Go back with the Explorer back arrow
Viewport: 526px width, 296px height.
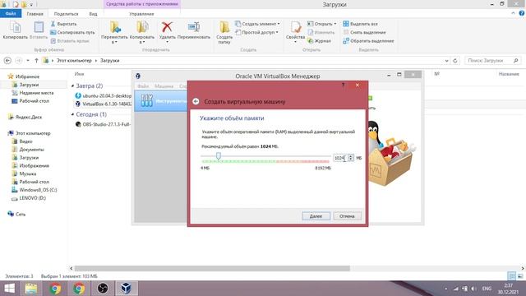7,61
